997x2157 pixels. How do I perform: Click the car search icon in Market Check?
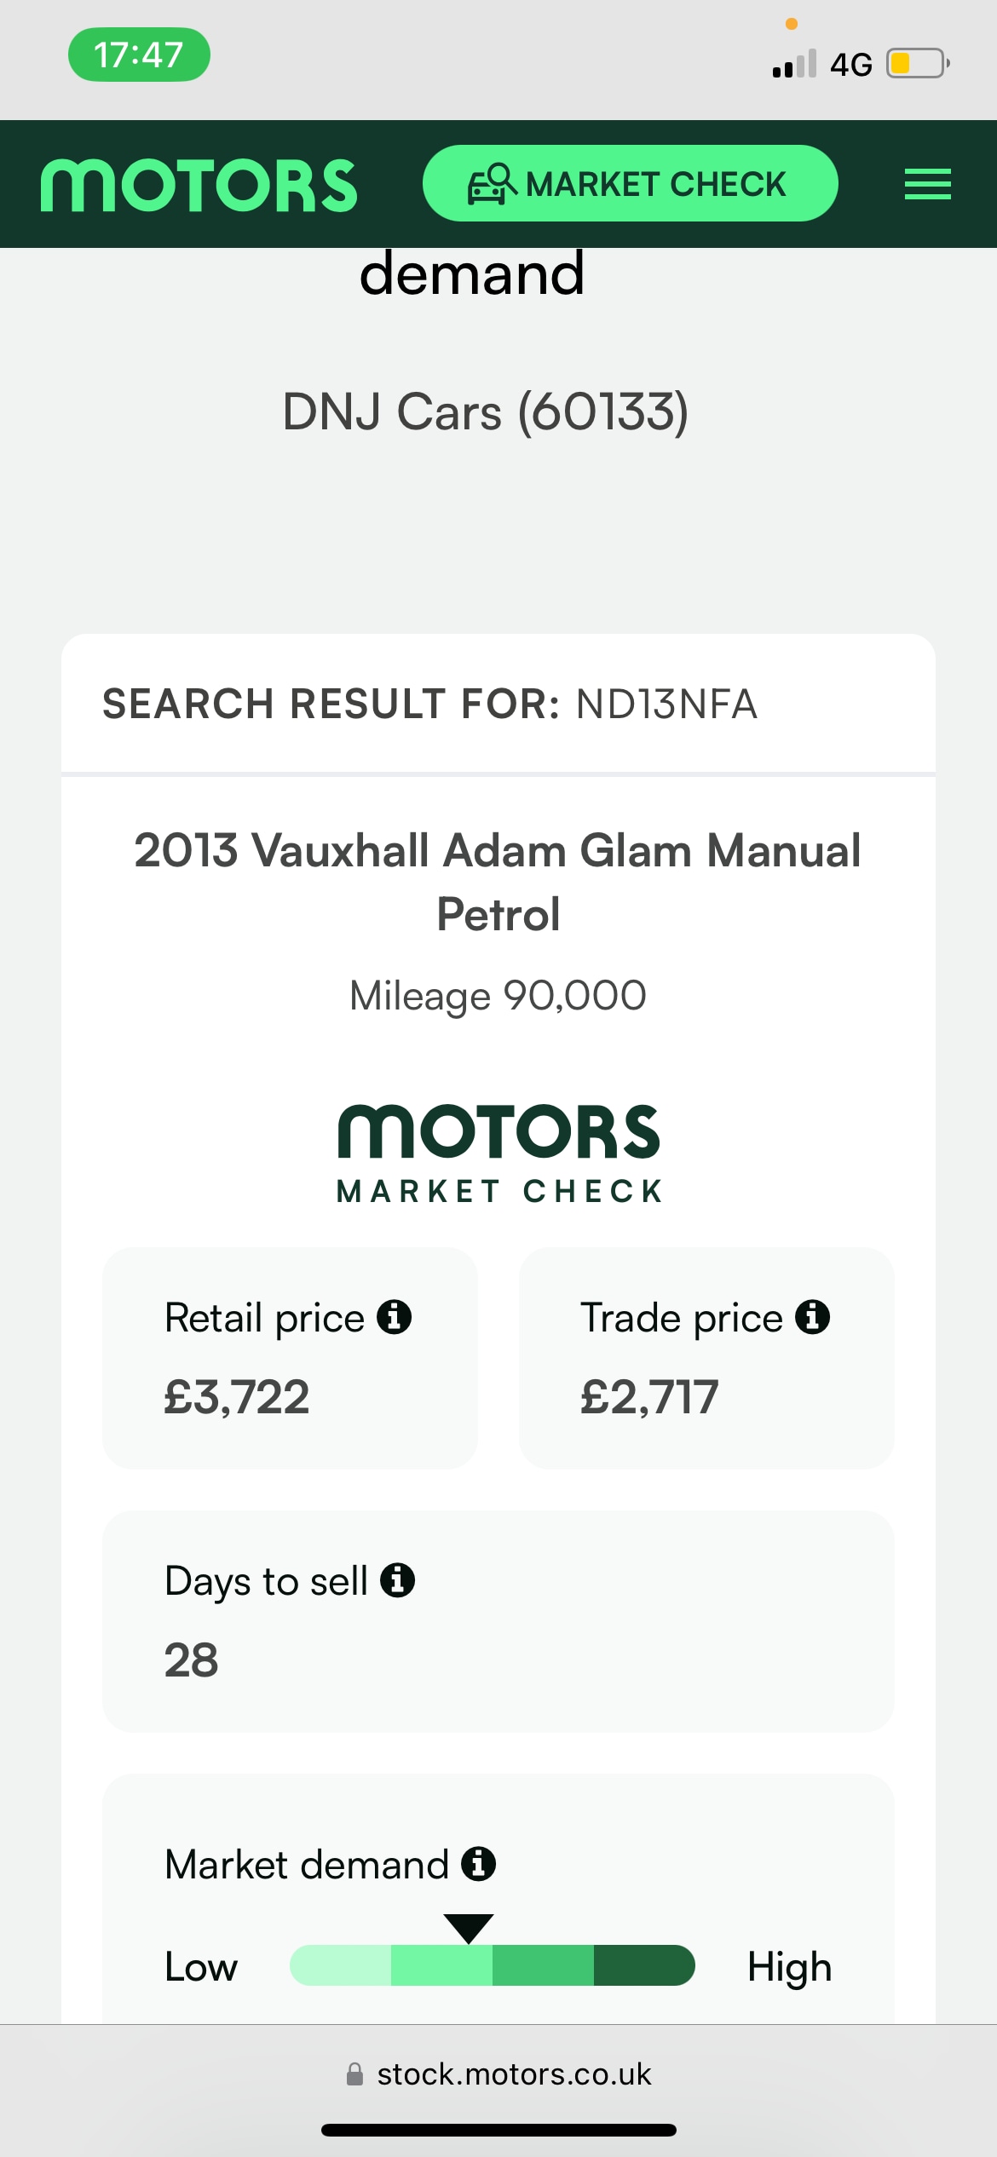(x=492, y=184)
